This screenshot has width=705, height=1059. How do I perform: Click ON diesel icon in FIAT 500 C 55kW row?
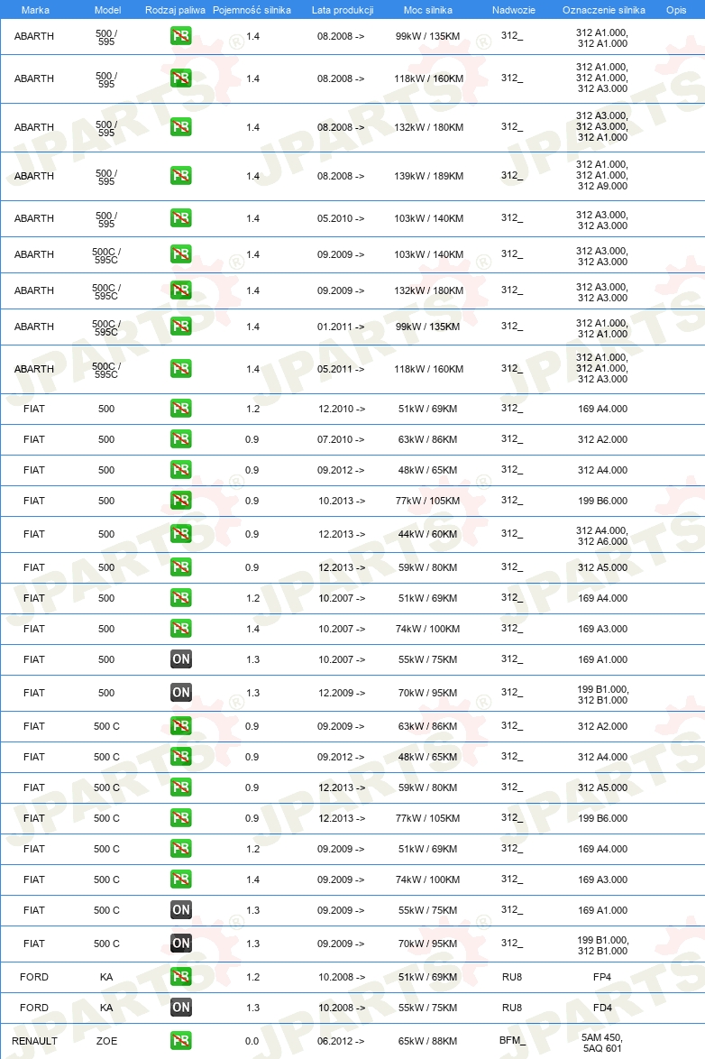180,910
